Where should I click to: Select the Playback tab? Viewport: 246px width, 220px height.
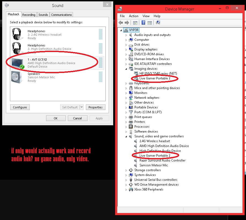(14, 14)
